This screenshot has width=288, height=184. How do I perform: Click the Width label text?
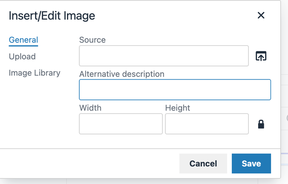(x=90, y=108)
